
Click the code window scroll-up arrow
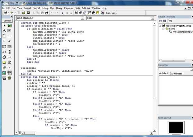tap(154, 24)
